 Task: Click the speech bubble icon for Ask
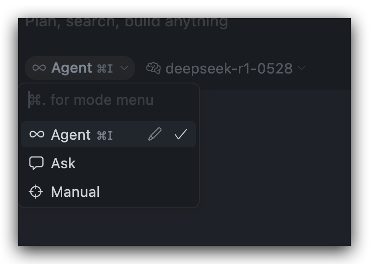point(36,163)
